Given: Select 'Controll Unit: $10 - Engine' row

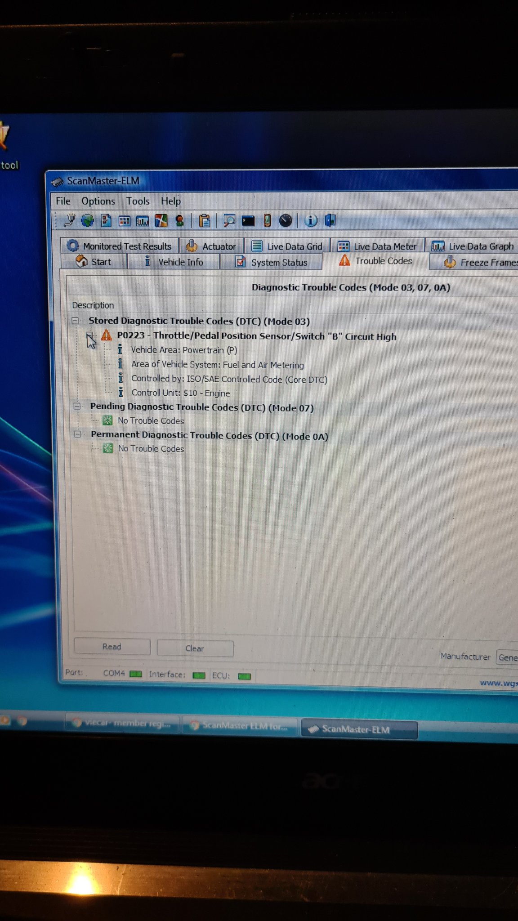Looking at the screenshot, I should tap(180, 393).
